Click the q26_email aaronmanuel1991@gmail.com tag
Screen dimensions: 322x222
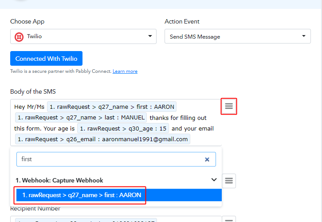coord(102,139)
